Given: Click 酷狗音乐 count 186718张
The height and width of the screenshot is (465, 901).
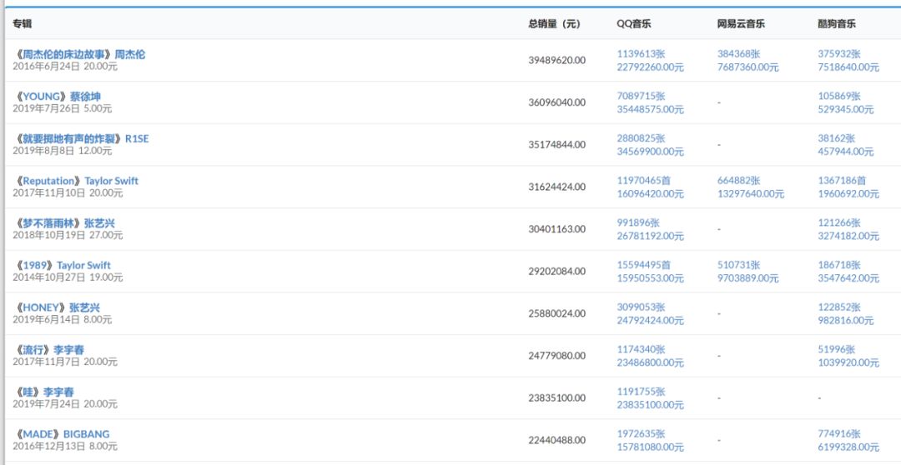Looking at the screenshot, I should click(x=839, y=265).
